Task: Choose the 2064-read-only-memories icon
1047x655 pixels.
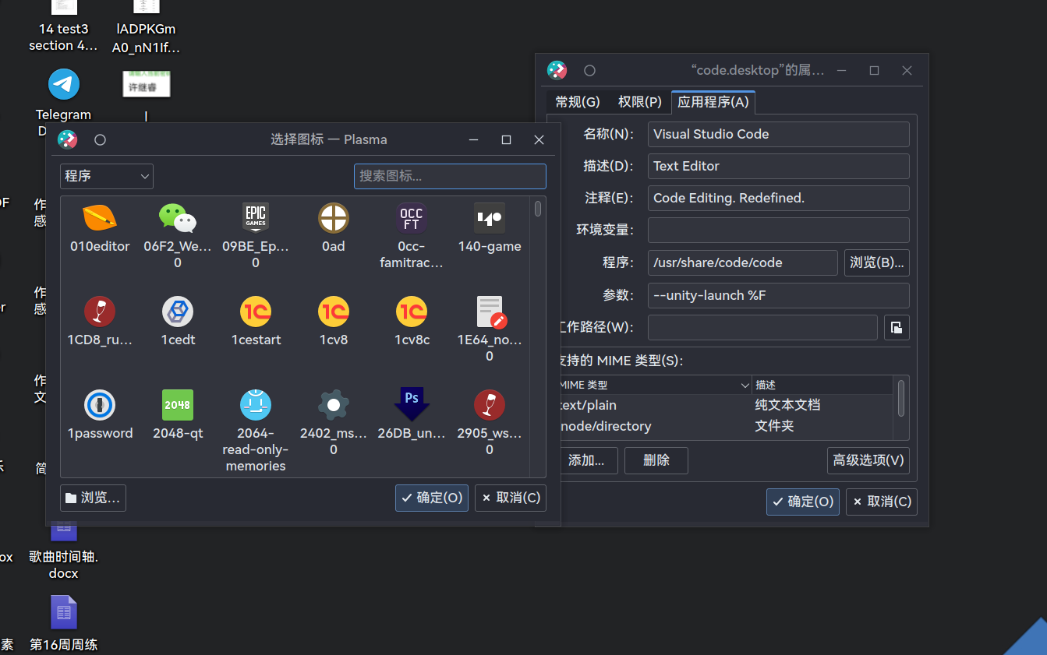Action: point(256,405)
